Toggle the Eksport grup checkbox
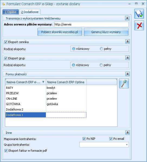The image size is (147, 162). [x=6, y=58]
